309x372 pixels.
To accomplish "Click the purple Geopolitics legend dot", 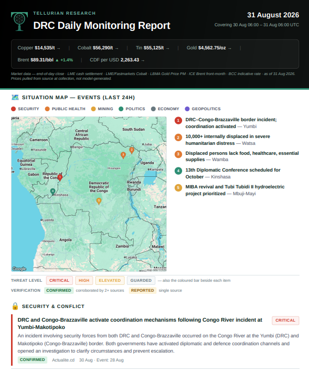I will click(x=187, y=109).
